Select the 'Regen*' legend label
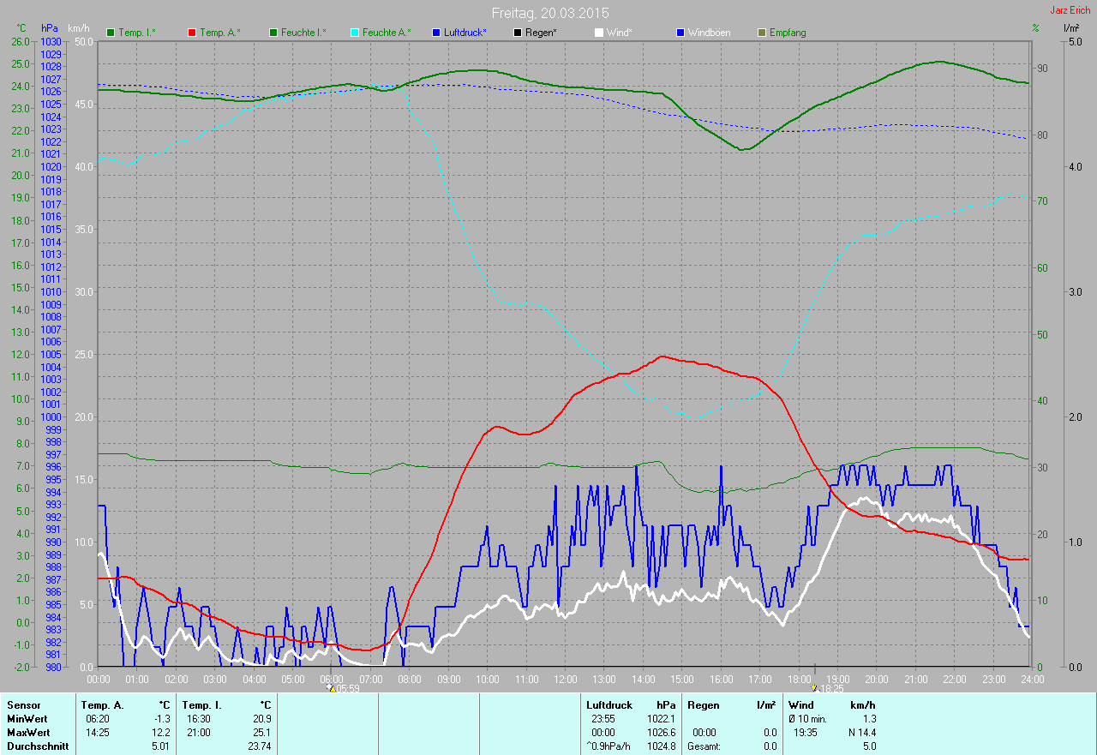This screenshot has height=755, width=1097. 541,33
